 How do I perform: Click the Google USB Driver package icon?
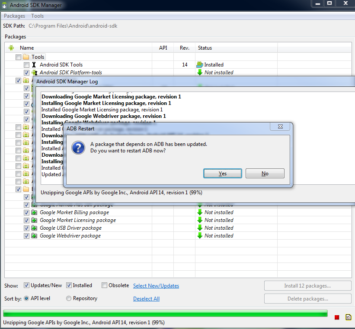tap(34, 228)
